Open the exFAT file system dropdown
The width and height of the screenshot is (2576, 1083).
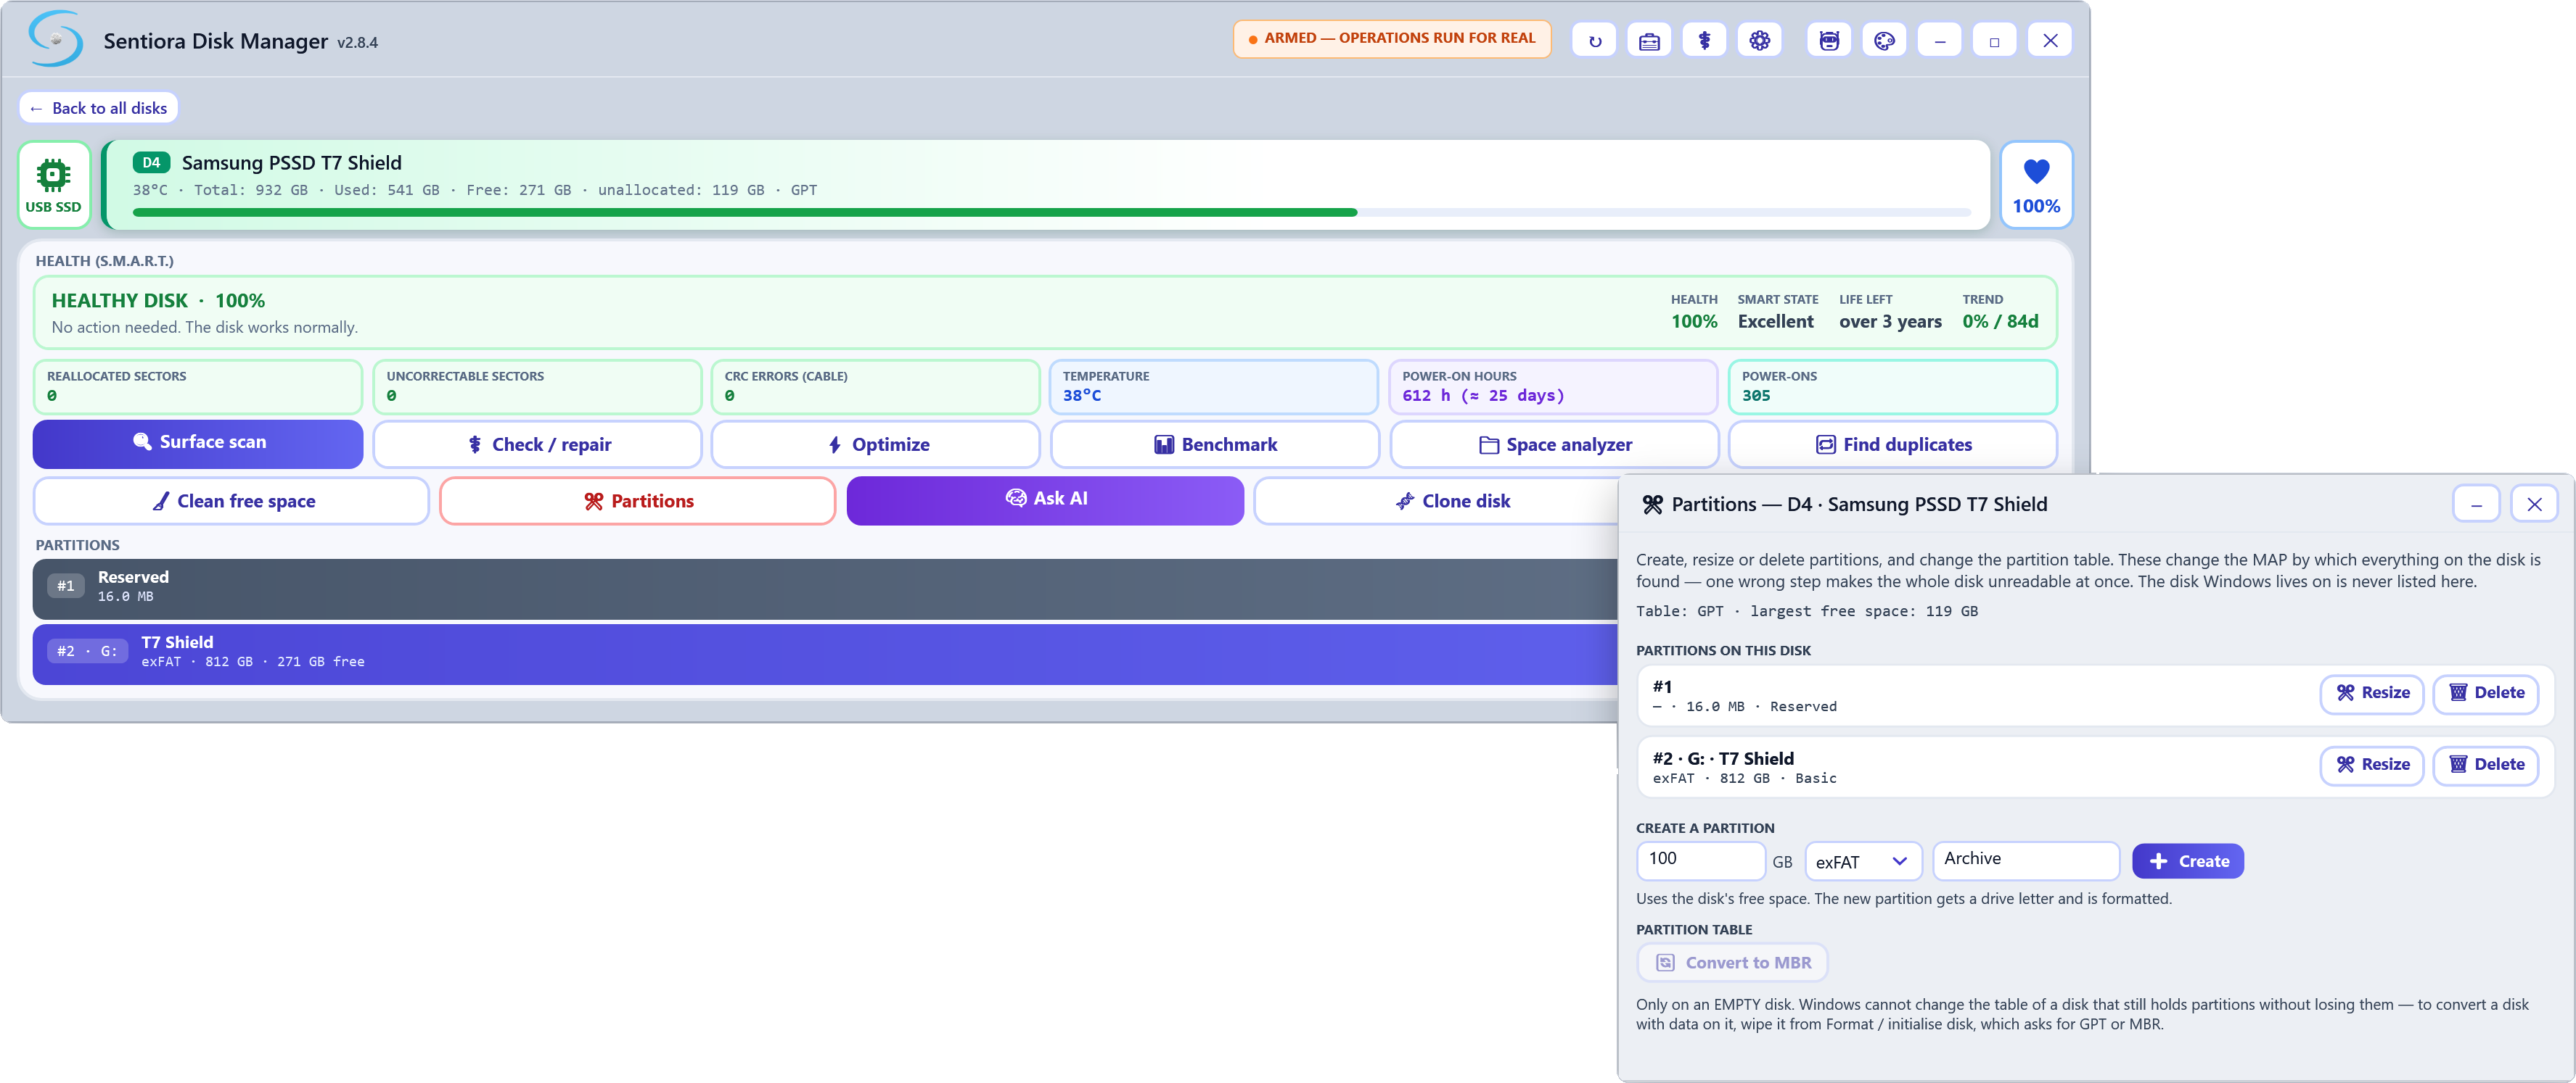(x=1863, y=860)
